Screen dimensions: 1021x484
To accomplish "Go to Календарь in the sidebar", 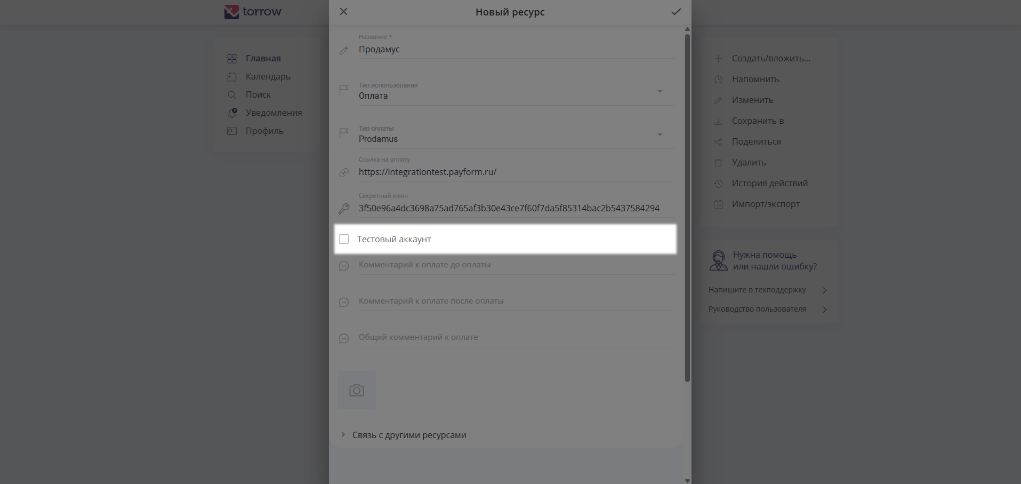I will click(268, 76).
